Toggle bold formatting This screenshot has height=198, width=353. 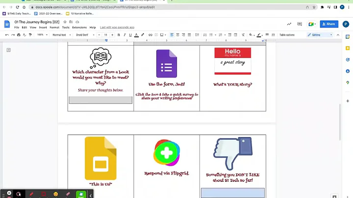coord(119,35)
